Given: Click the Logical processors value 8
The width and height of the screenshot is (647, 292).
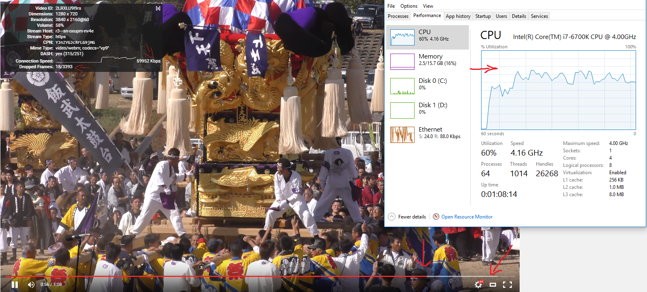Looking at the screenshot, I should (x=610, y=165).
